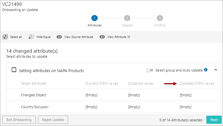
Task: Select the Country Exclusion attribute row
Action: point(113,107)
